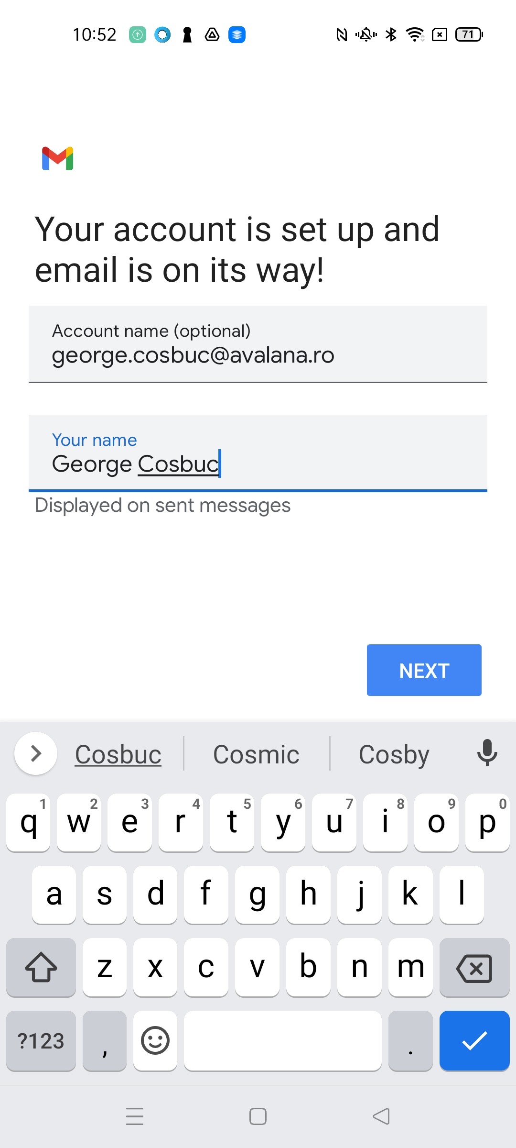Collapse suggestions with the chevron arrow
This screenshot has height=1148, width=516.
[35, 753]
